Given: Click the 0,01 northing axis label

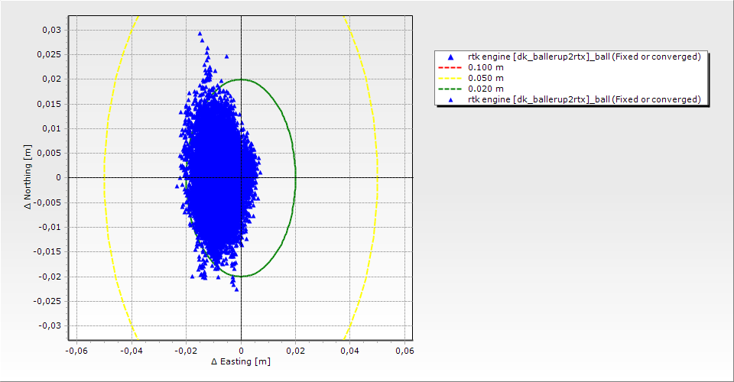Looking at the screenshot, I should (51, 128).
